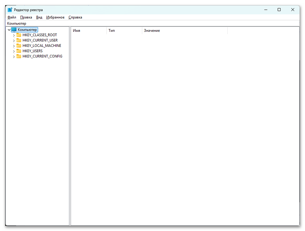Viewport: 305px width, 231px height.
Task: Click the HKEY_LOCAL_MACHINE folder icon
Action: (x=19, y=46)
